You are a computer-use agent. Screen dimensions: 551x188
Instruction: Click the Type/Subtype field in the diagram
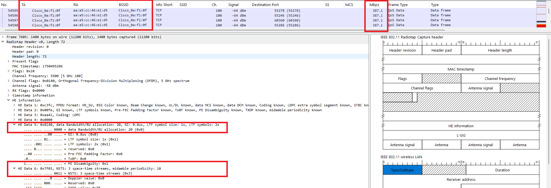tap(402, 170)
